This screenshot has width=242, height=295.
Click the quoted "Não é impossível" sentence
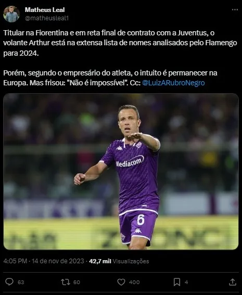[x=97, y=83]
